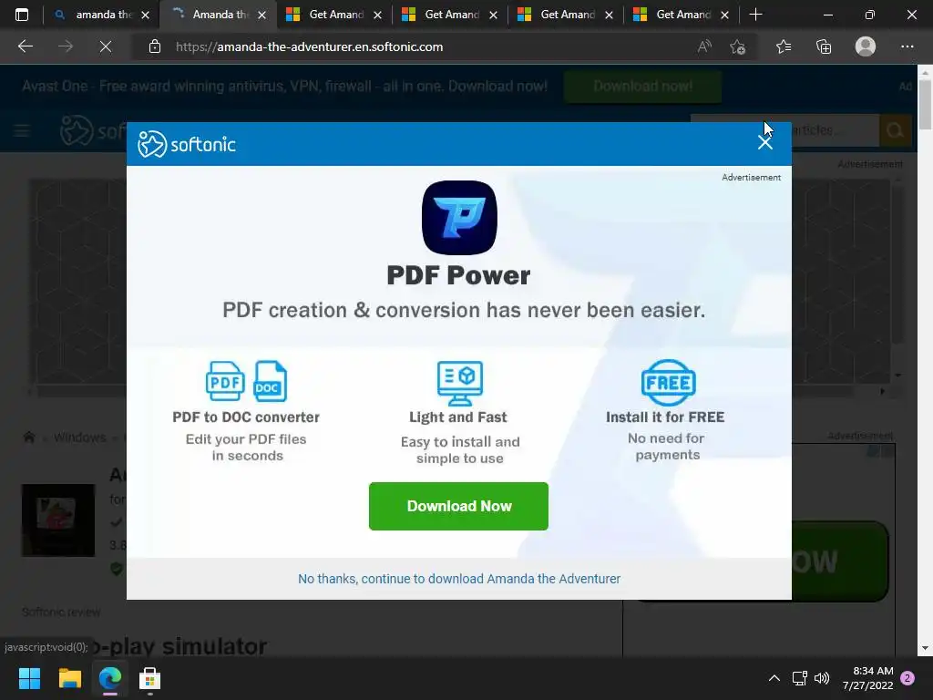
Task: Open the notification badge showing 2
Action: (x=907, y=678)
